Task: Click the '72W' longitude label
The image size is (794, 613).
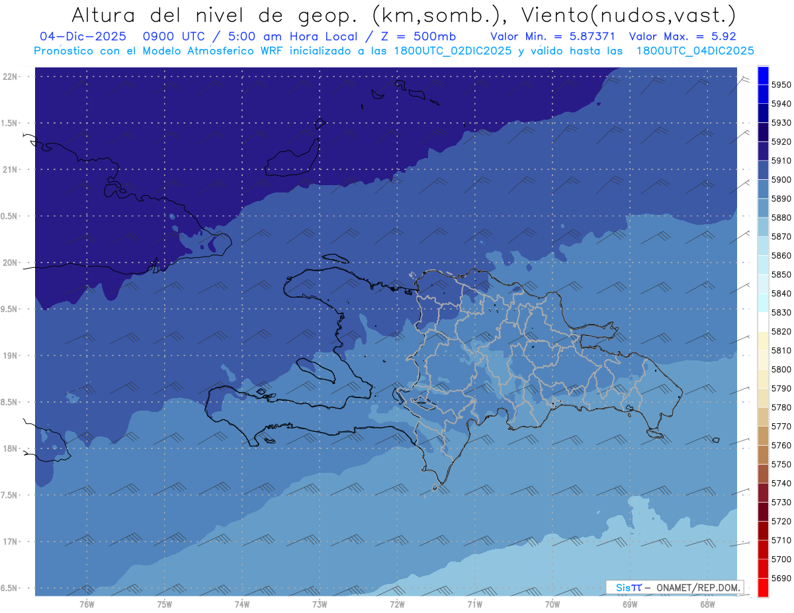Action: (x=398, y=604)
